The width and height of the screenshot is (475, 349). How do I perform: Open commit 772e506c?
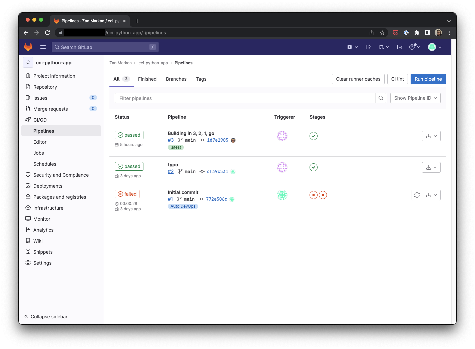[216, 199]
